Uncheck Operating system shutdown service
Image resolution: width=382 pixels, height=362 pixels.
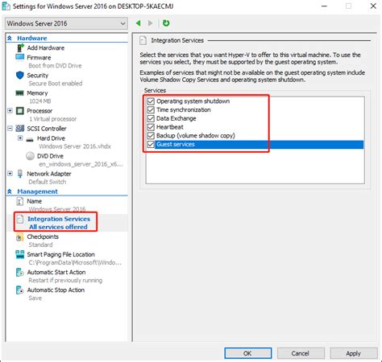tap(151, 101)
